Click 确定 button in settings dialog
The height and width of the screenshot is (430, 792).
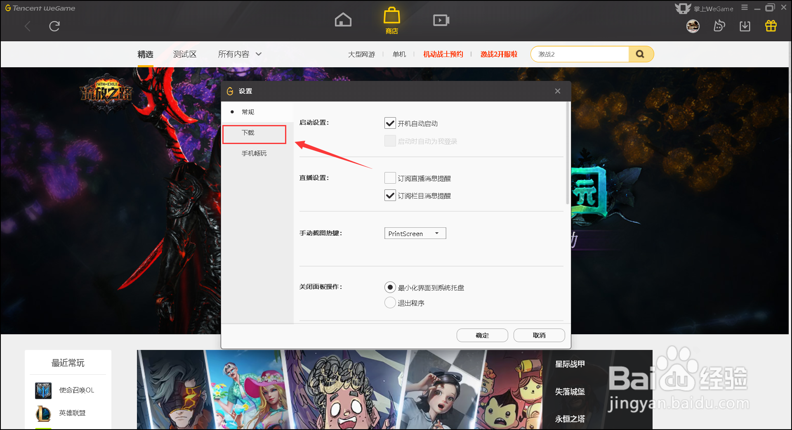(482, 335)
